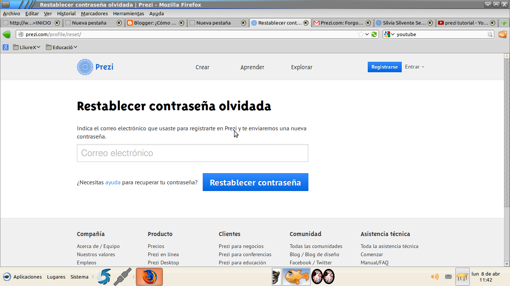Click the Prezi para negocios link

coord(241,246)
